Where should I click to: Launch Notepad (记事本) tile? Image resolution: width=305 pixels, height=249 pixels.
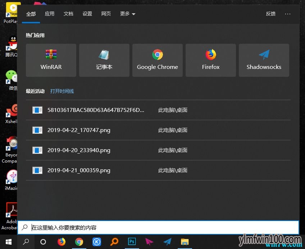click(x=104, y=60)
